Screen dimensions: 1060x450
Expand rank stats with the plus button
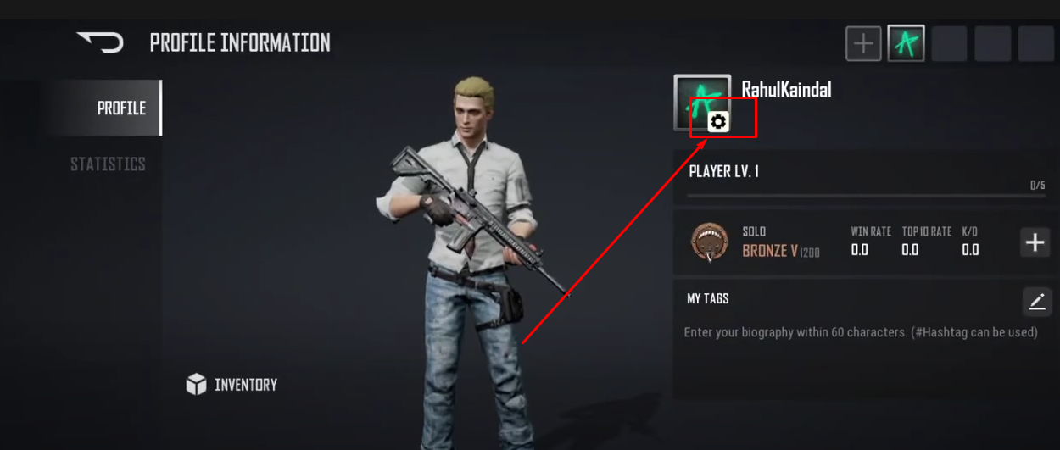(1035, 242)
